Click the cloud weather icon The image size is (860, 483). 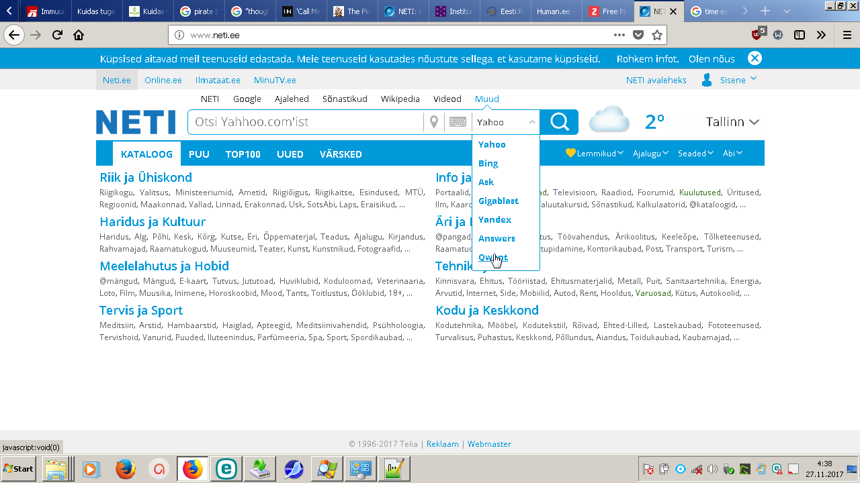click(x=609, y=120)
